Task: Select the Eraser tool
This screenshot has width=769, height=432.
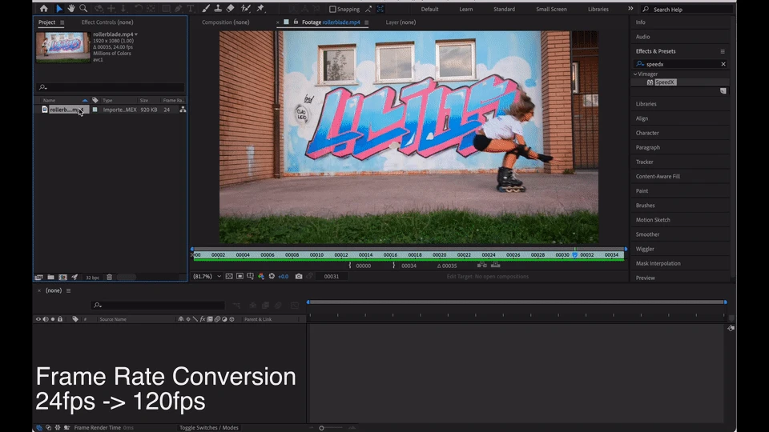Action: [x=231, y=9]
